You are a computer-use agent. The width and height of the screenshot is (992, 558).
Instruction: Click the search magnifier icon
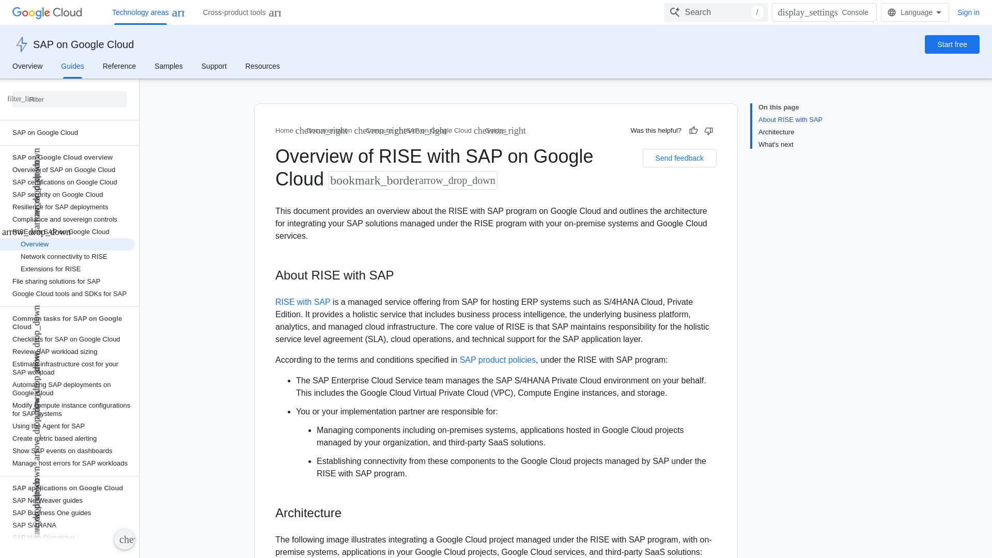pos(675,12)
